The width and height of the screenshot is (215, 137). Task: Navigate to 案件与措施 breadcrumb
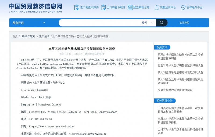pyautogui.click(x=28, y=36)
